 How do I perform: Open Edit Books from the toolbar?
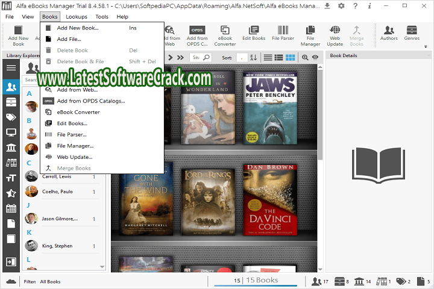(254, 33)
